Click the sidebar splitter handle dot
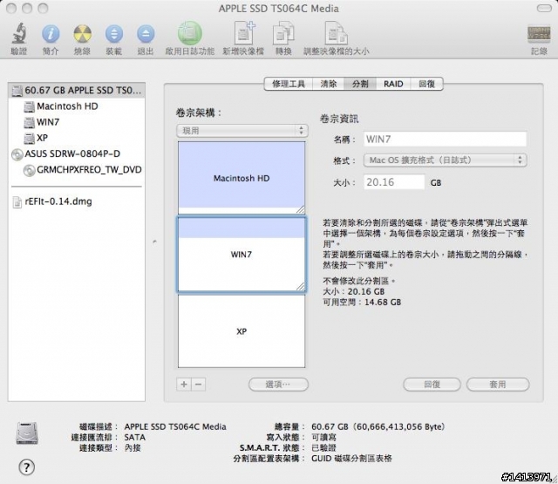 pos(154,242)
